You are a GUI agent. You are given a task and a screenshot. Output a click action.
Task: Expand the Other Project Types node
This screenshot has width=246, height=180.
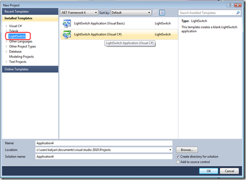(6, 47)
